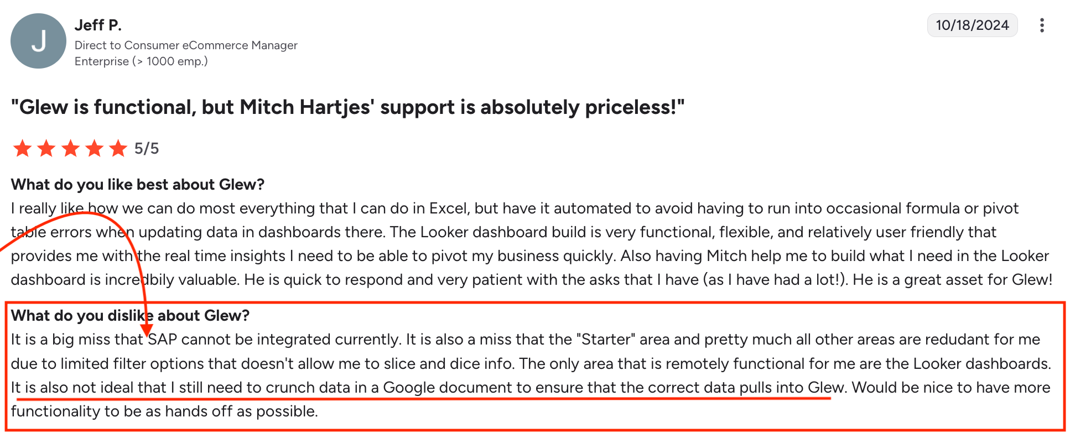Open the three-dot options menu

tap(1042, 25)
